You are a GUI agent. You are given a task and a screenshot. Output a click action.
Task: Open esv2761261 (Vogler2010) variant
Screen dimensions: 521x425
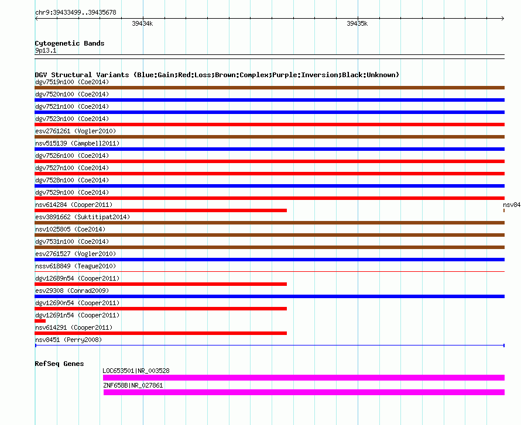[x=76, y=131]
